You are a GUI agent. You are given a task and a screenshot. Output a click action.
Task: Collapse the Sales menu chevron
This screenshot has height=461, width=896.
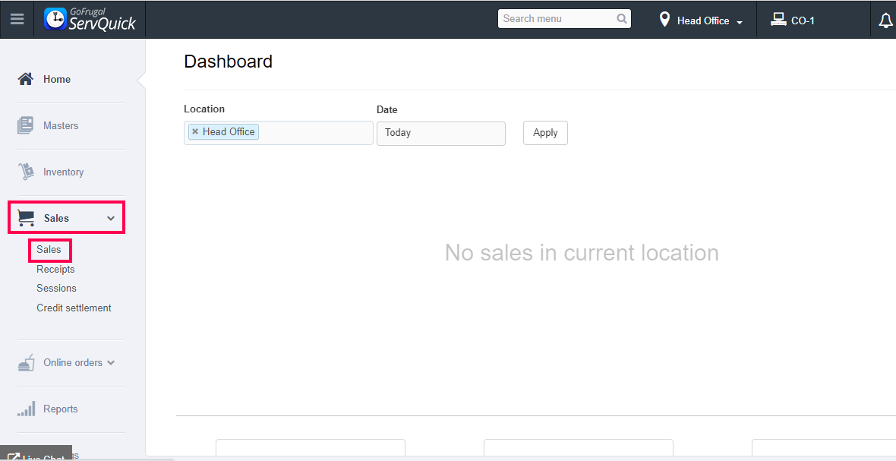[111, 219]
